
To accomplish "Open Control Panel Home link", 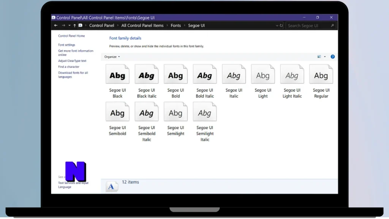I will pos(71,36).
